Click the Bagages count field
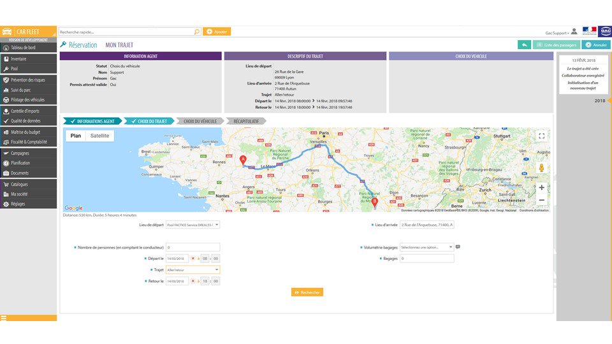The height and width of the screenshot is (344, 612). [427, 258]
